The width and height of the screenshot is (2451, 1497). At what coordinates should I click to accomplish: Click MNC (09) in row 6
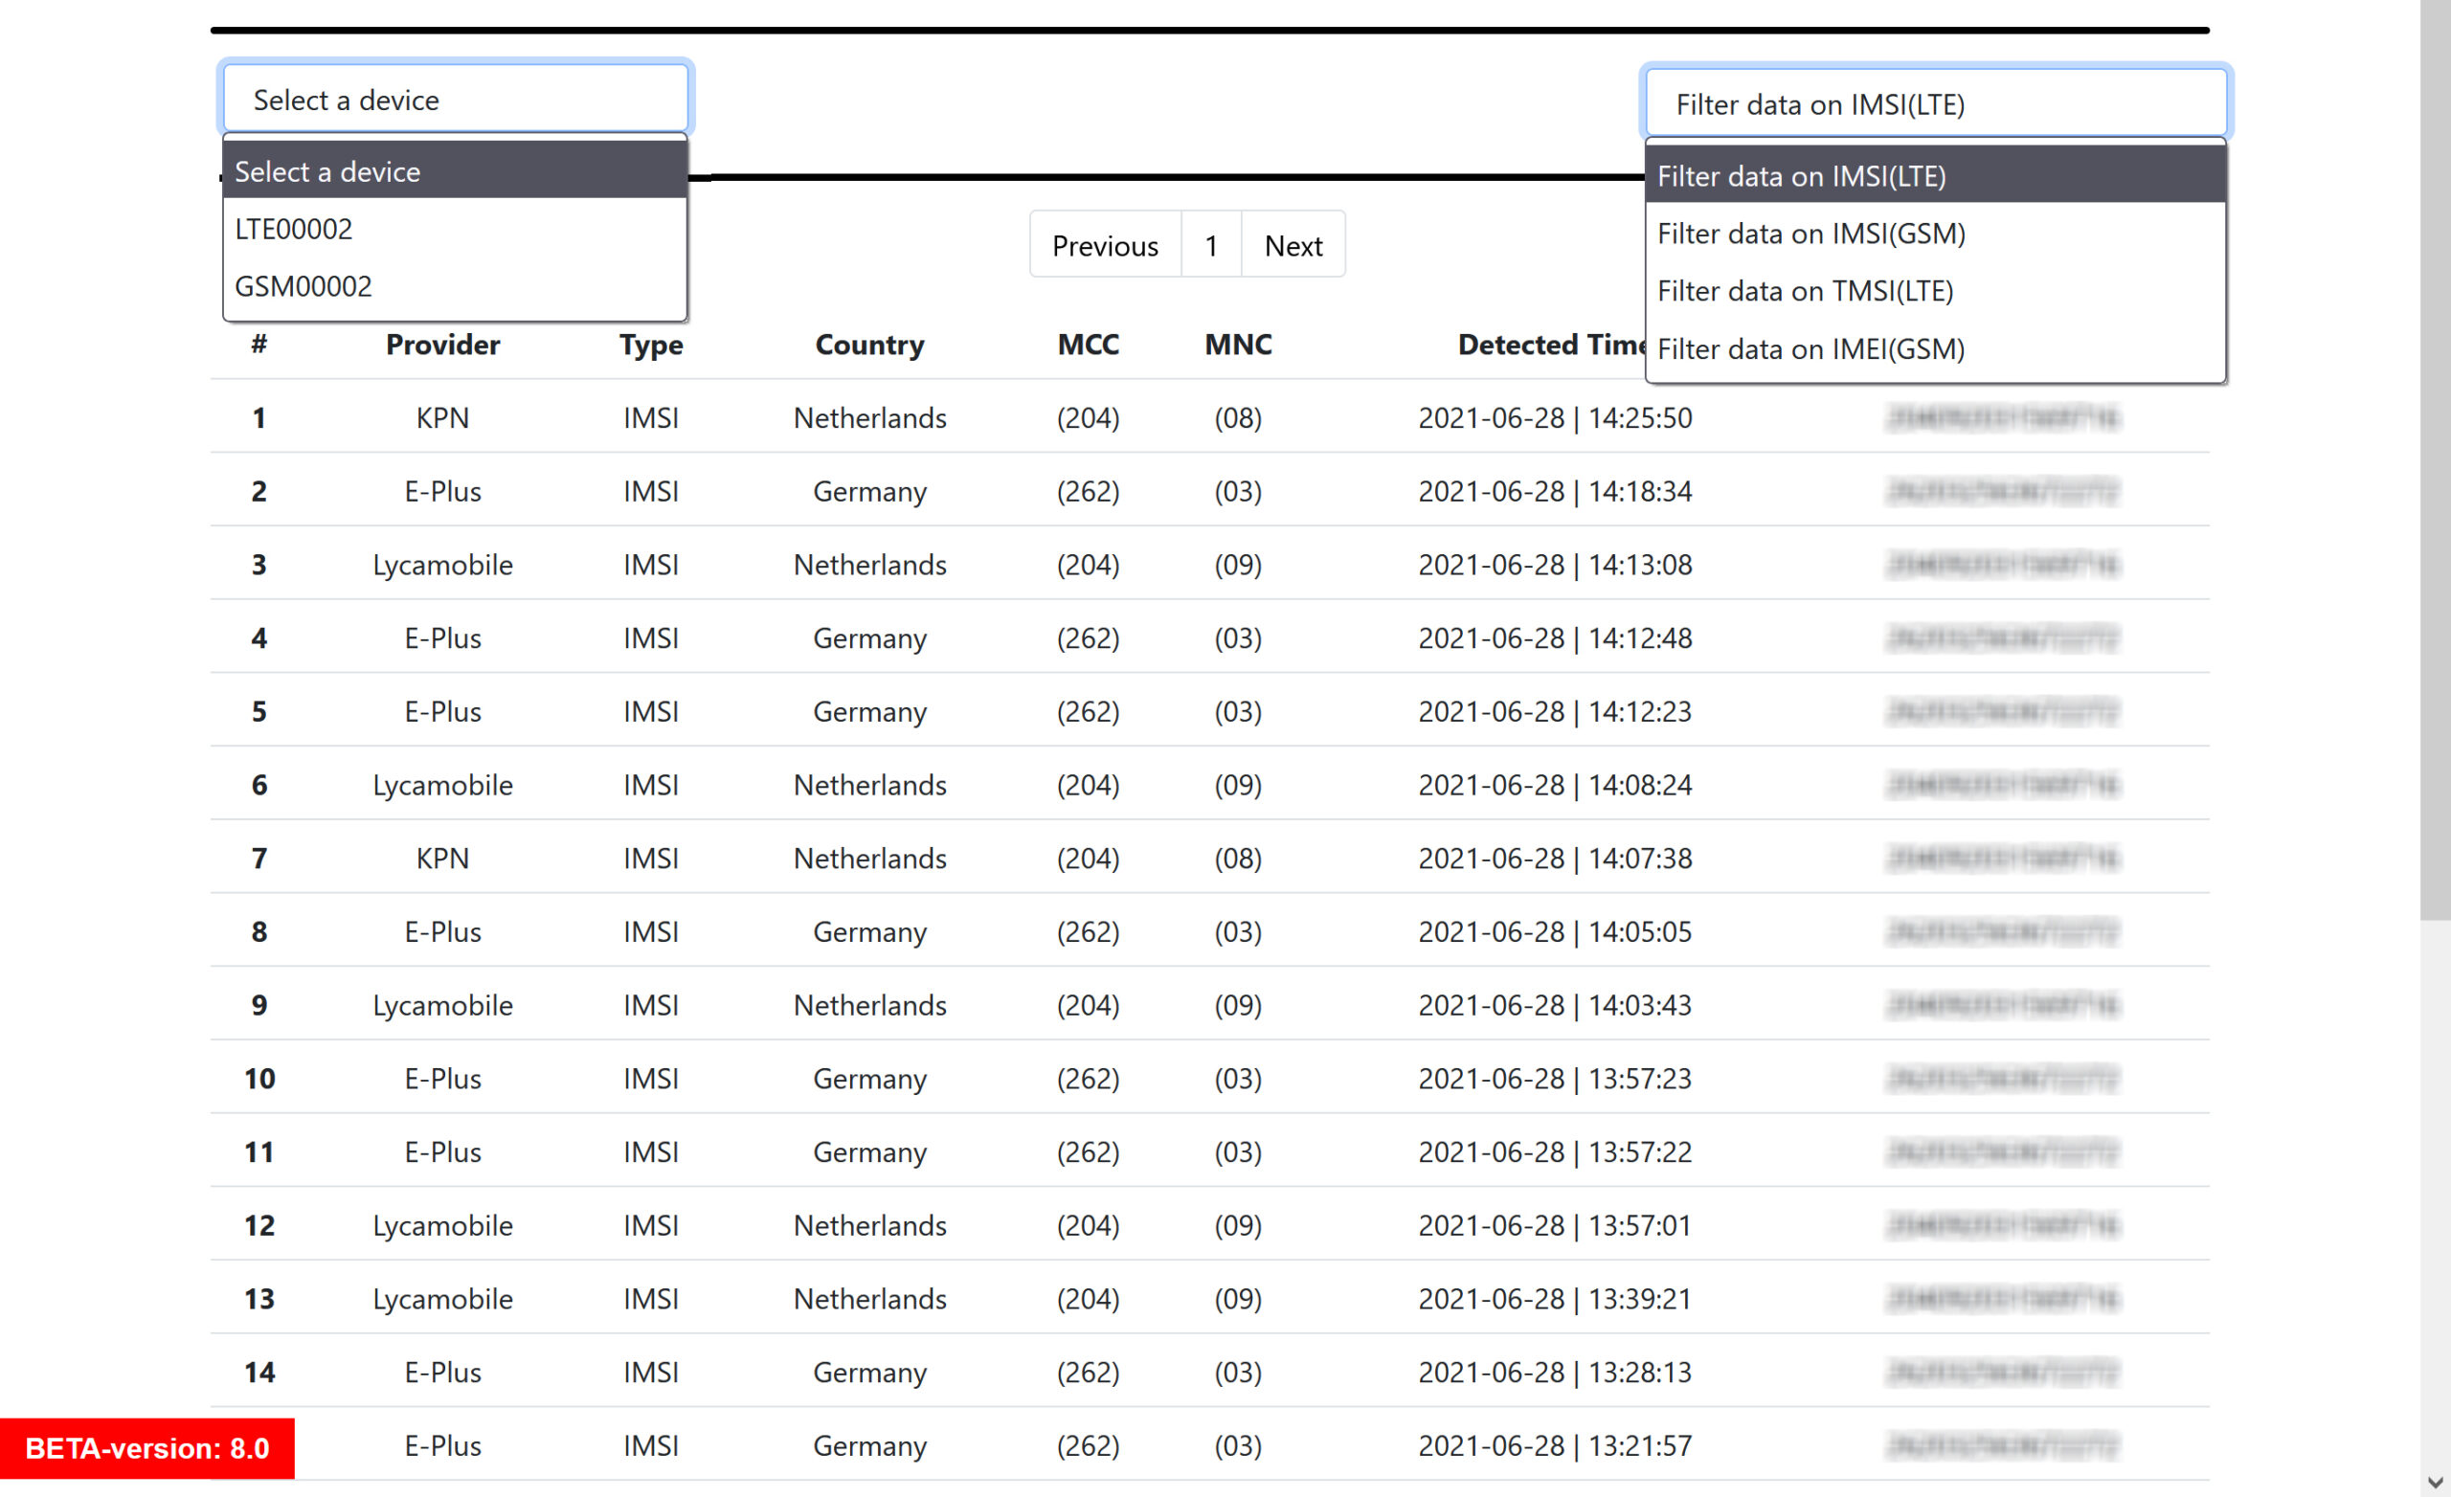pyautogui.click(x=1237, y=785)
